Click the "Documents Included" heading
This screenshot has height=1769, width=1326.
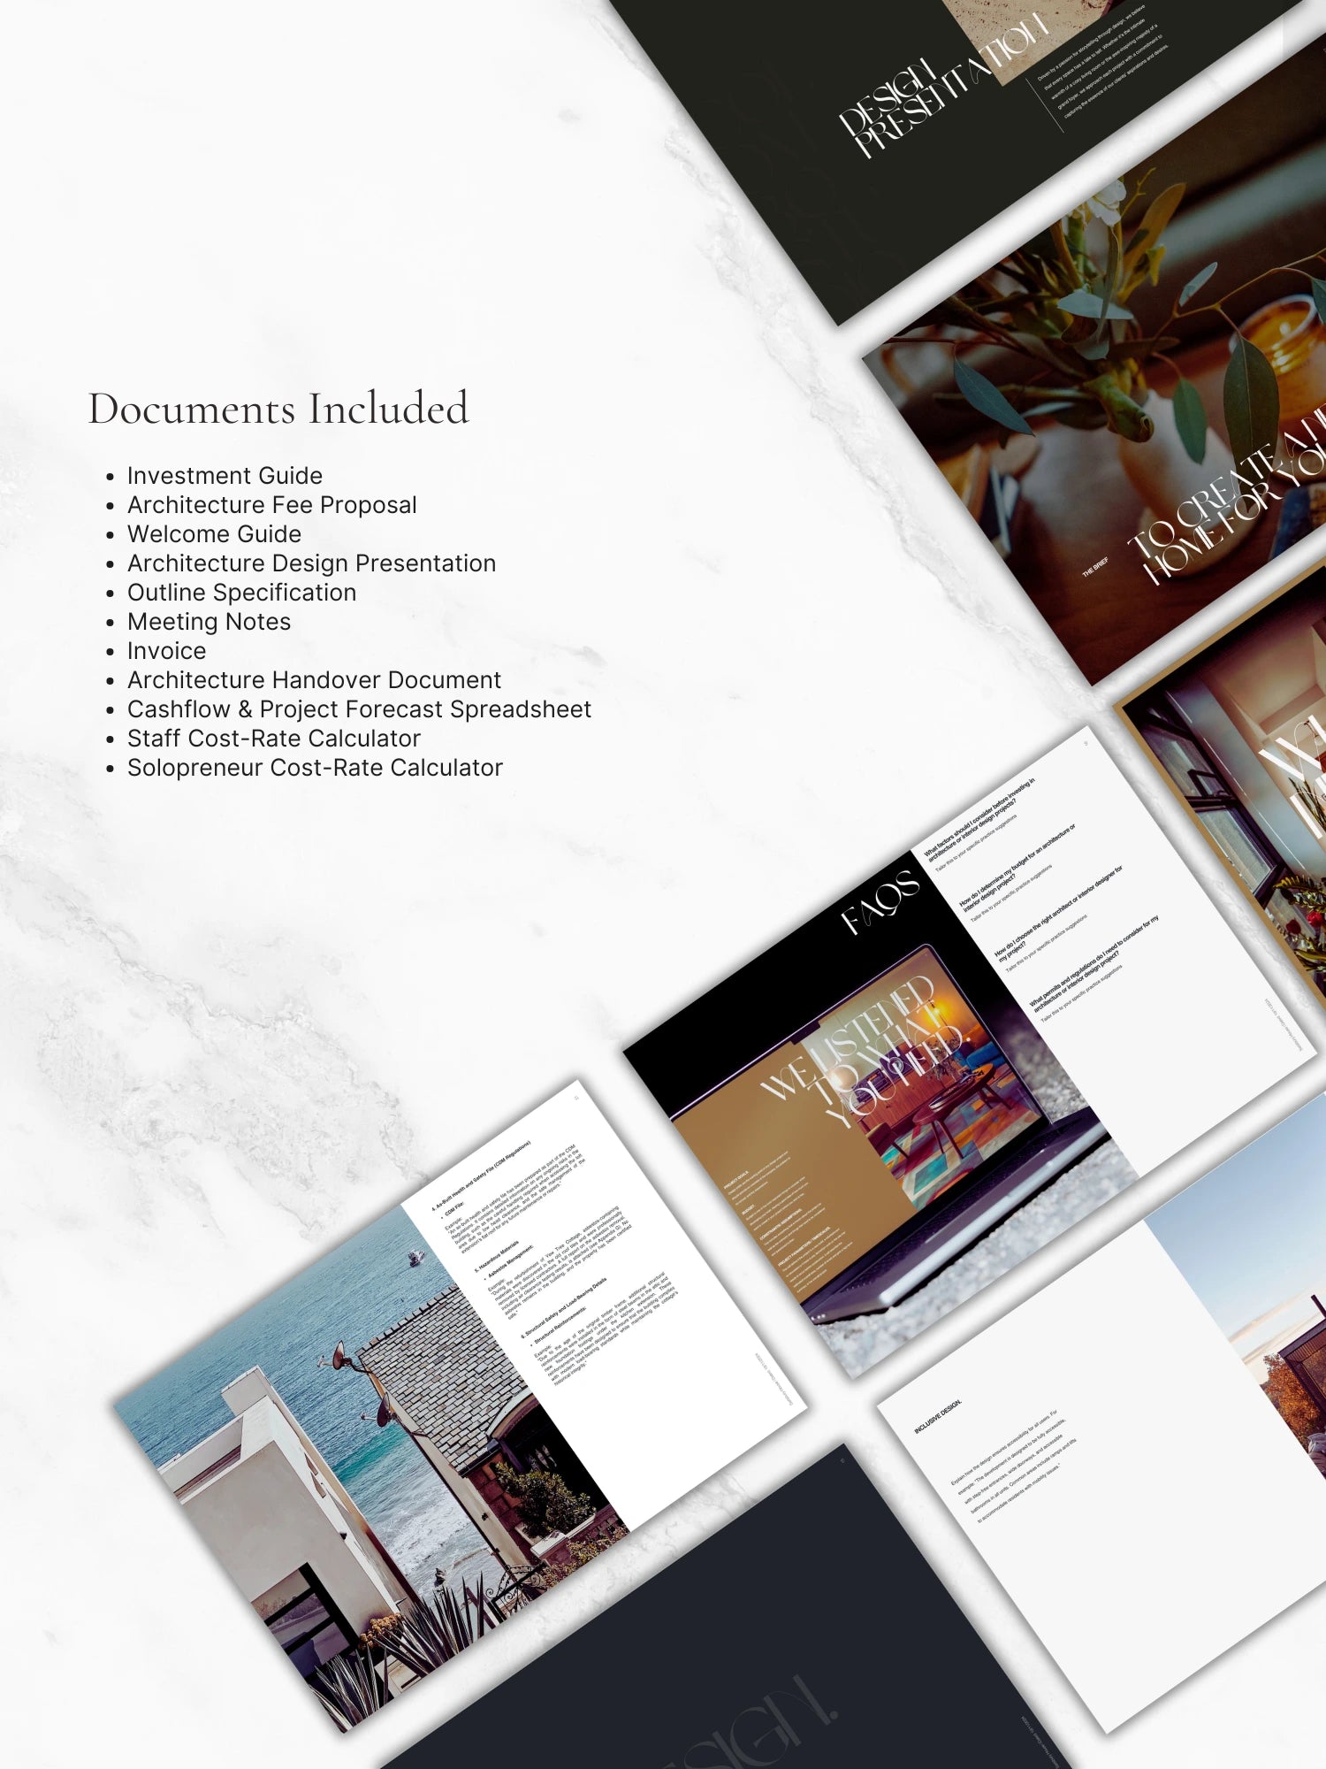tap(278, 409)
